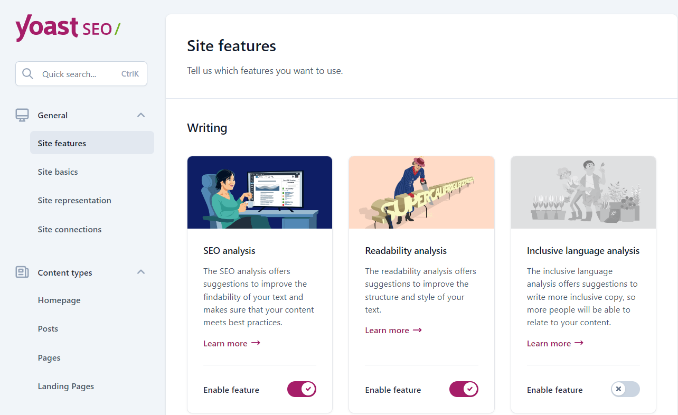Click the arrow icon in SEO analysis Learn more
Screen dimensions: 678x415
pyautogui.click(x=256, y=343)
